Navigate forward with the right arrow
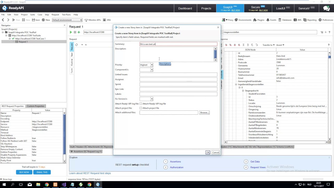This screenshot has width=334, height=188. coord(8,20)
